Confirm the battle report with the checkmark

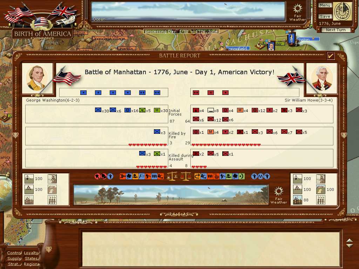click(330, 56)
